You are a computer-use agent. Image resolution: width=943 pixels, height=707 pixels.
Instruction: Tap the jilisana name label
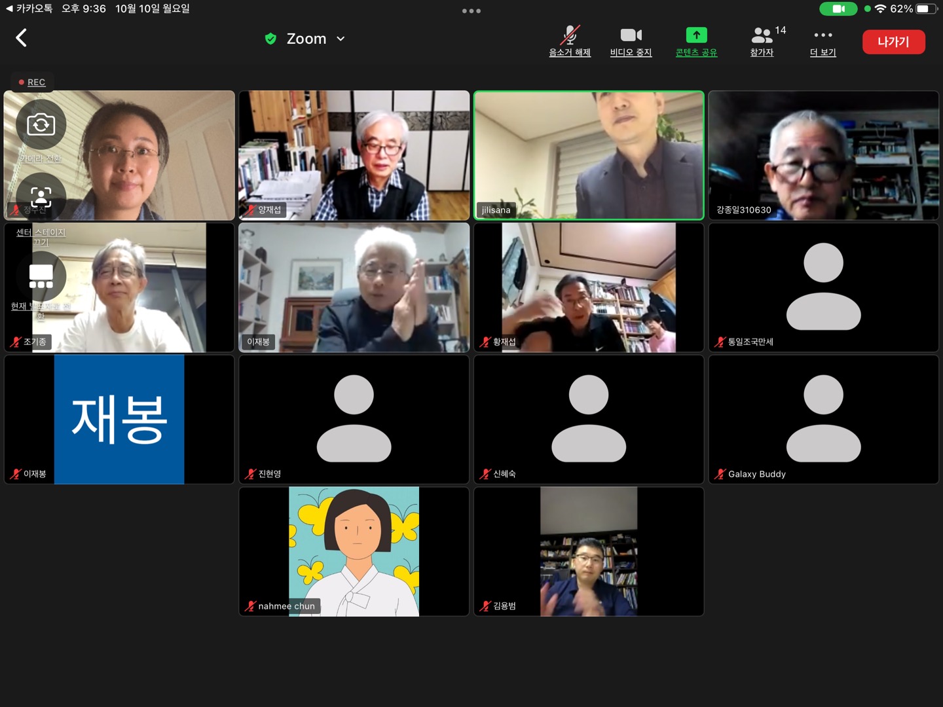coord(496,210)
